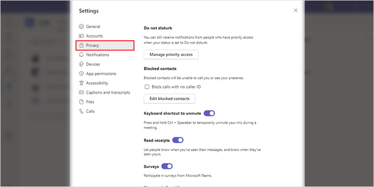Click the Captions and transcripts CC icon
Viewport: 374px width, 187px height.
coord(81,92)
